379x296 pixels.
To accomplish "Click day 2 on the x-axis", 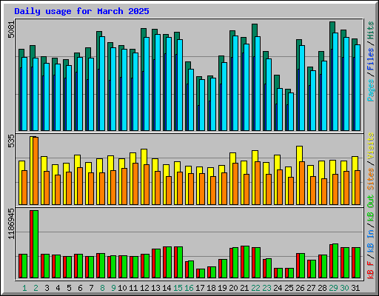I will (36, 288).
